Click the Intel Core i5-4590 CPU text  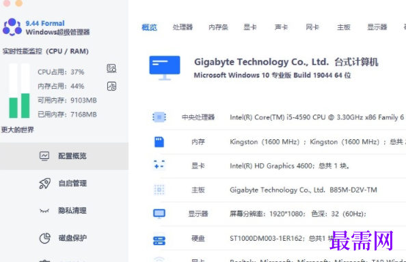point(318,117)
